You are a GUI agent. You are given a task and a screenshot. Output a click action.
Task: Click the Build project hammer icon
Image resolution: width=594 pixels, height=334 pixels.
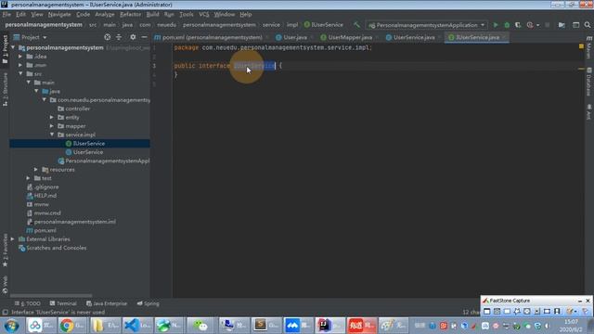356,25
